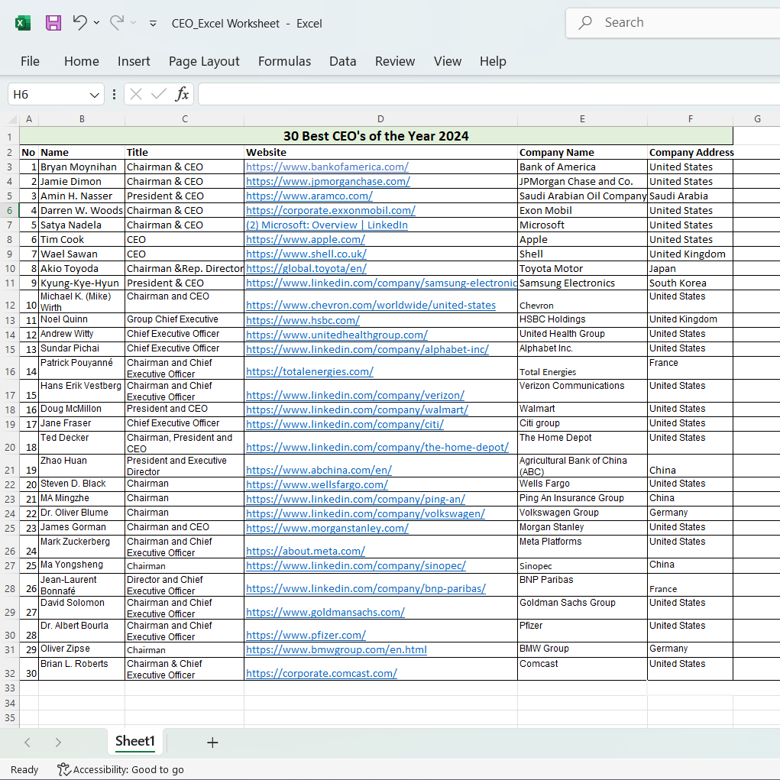Screen dimensions: 780x780
Task: Select the cell 'Goldman Sachs Group'
Action: coord(582,608)
